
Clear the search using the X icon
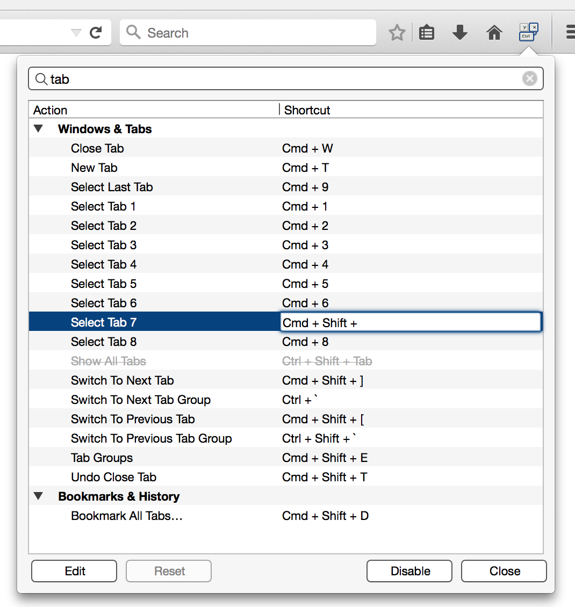point(530,78)
